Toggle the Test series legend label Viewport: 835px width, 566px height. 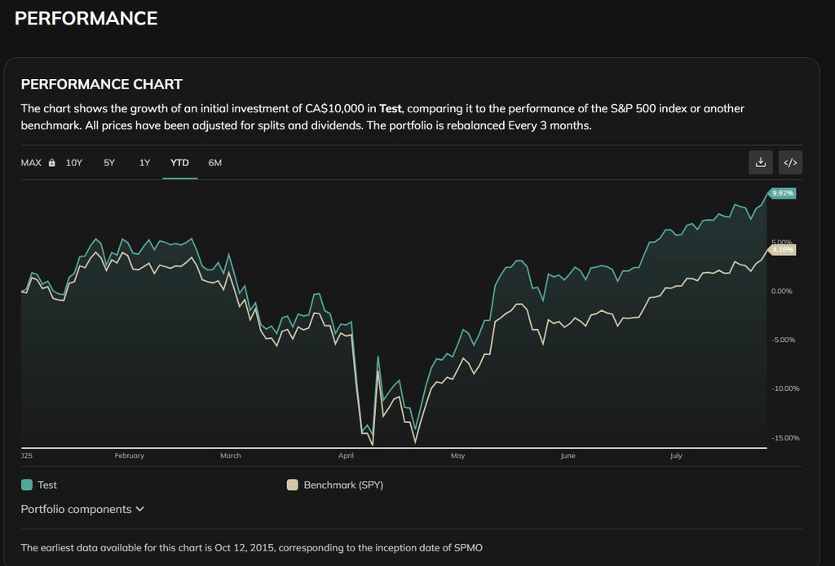tap(47, 485)
